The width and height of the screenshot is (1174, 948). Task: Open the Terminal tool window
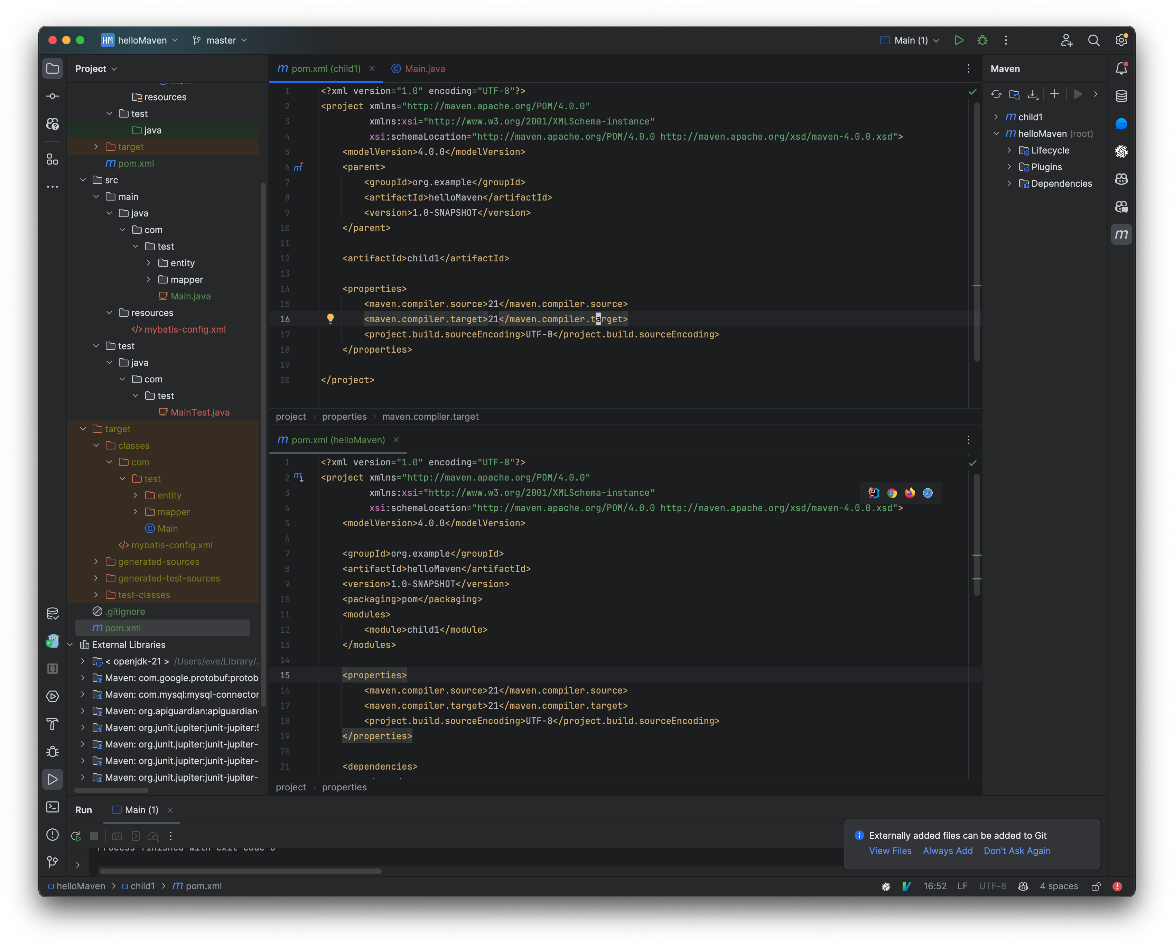(53, 807)
